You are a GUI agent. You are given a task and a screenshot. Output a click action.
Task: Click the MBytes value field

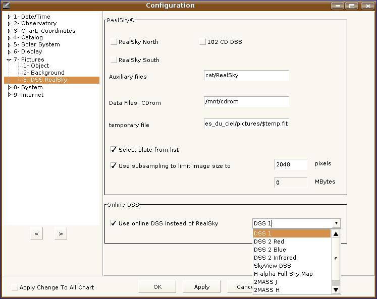tap(291, 183)
